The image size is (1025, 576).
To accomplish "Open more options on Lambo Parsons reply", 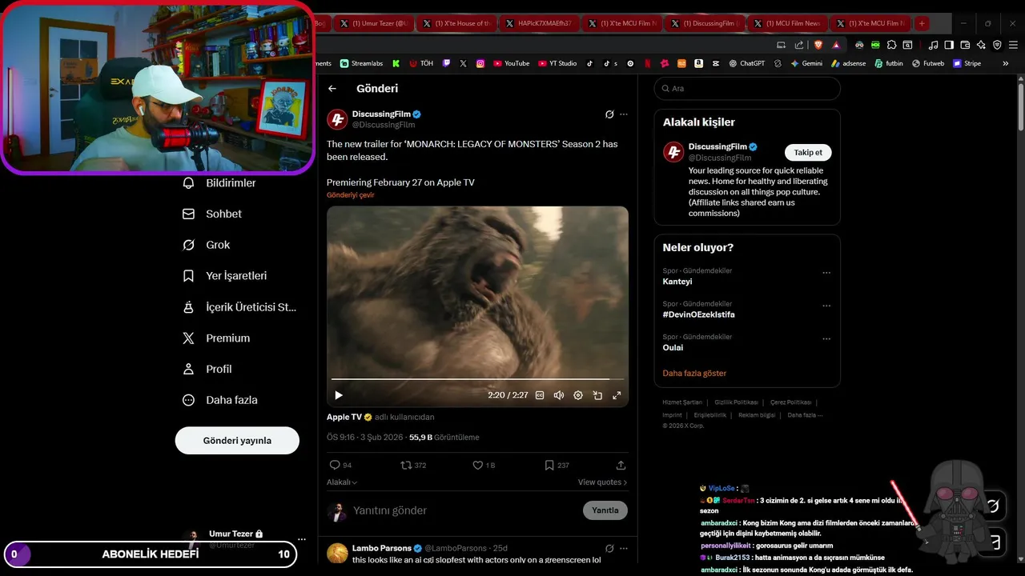I will (624, 548).
